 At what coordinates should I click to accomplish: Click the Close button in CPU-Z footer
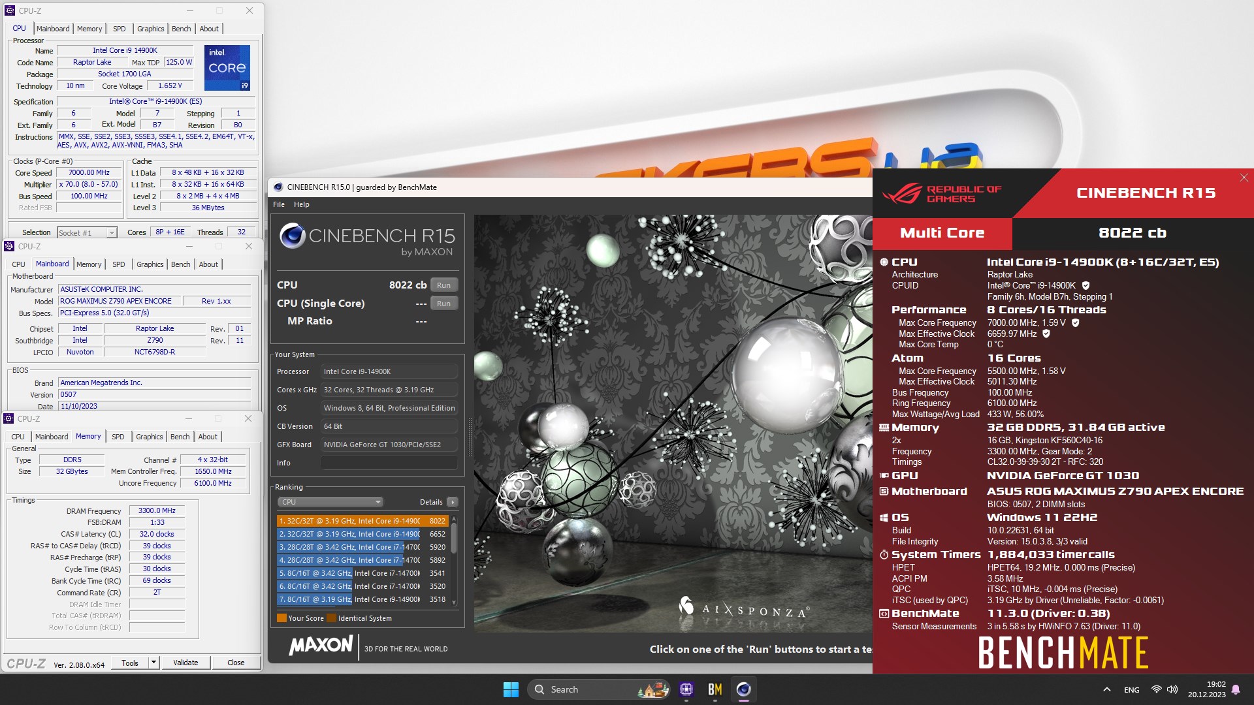236,663
